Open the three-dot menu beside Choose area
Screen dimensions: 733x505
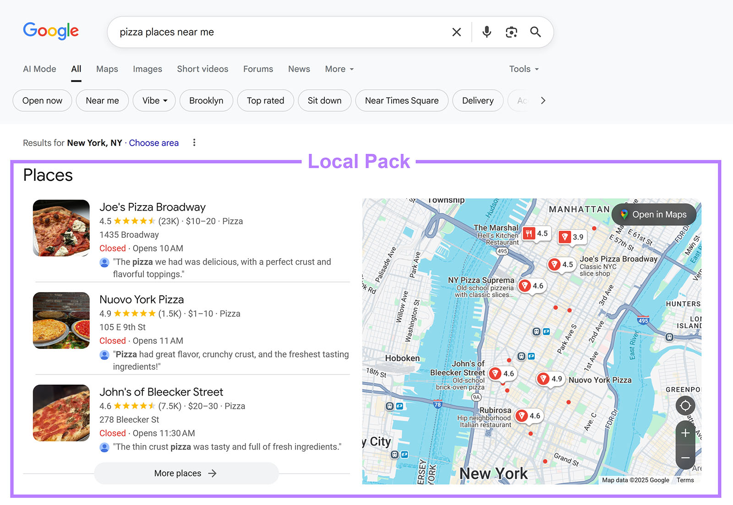click(194, 142)
